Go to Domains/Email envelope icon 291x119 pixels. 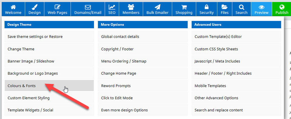tap(88, 7)
